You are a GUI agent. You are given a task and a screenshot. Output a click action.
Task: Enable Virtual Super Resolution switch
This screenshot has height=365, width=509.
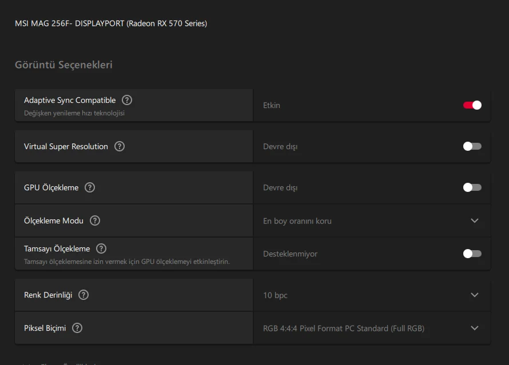[472, 146]
